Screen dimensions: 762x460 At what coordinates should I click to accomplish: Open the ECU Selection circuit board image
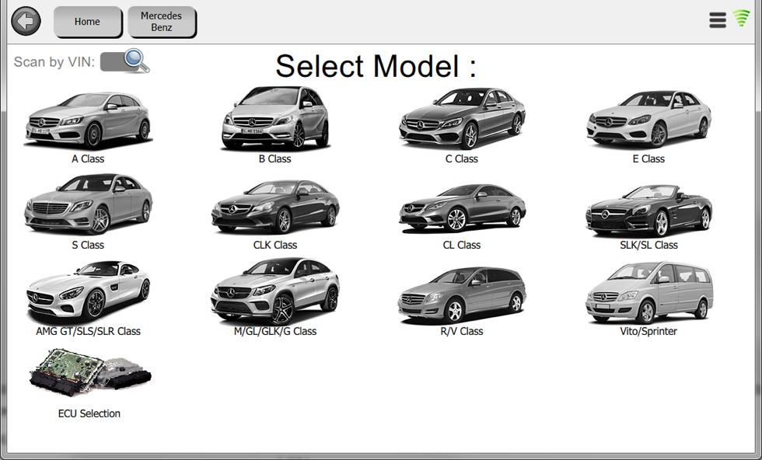[90, 373]
